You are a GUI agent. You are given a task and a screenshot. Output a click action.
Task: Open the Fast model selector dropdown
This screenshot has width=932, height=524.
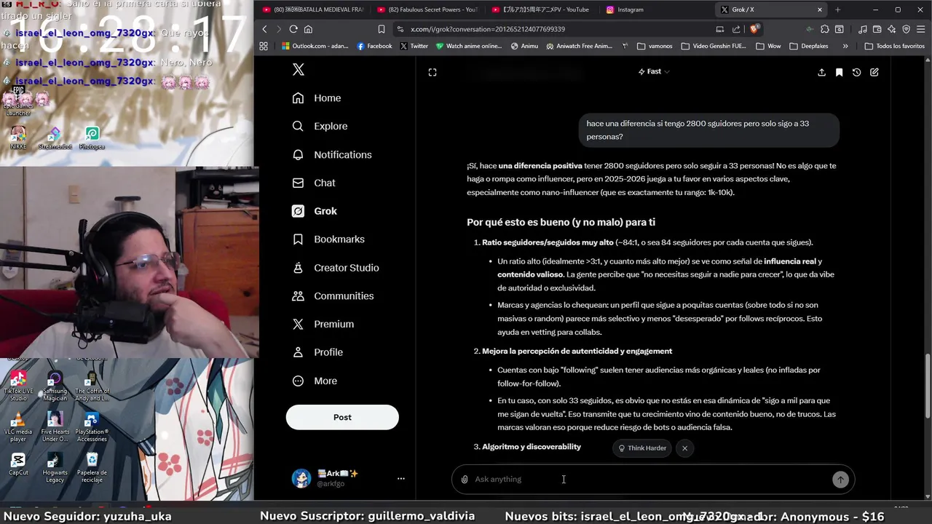(654, 71)
